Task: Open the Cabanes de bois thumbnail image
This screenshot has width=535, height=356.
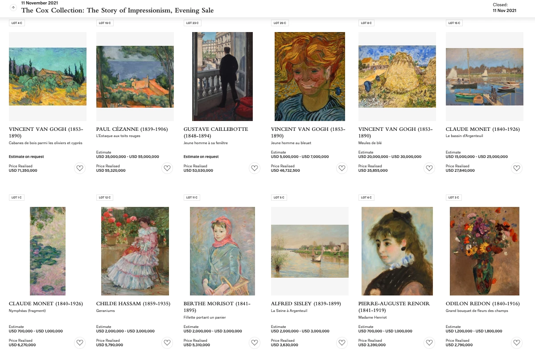Action: click(x=48, y=76)
